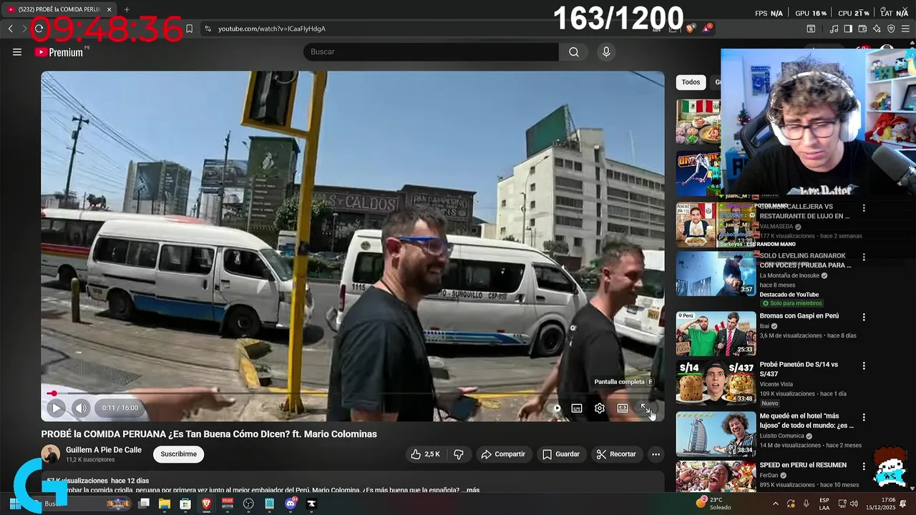916x515 pixels.
Task: Select the PROBÉ la COMIDA browser tab
Action: (x=60, y=9)
